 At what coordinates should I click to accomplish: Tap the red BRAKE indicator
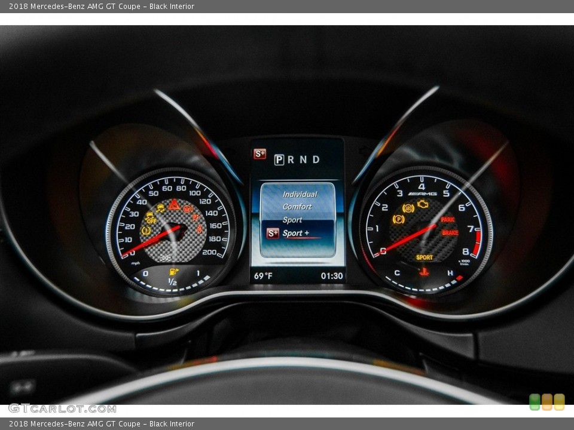tap(450, 232)
